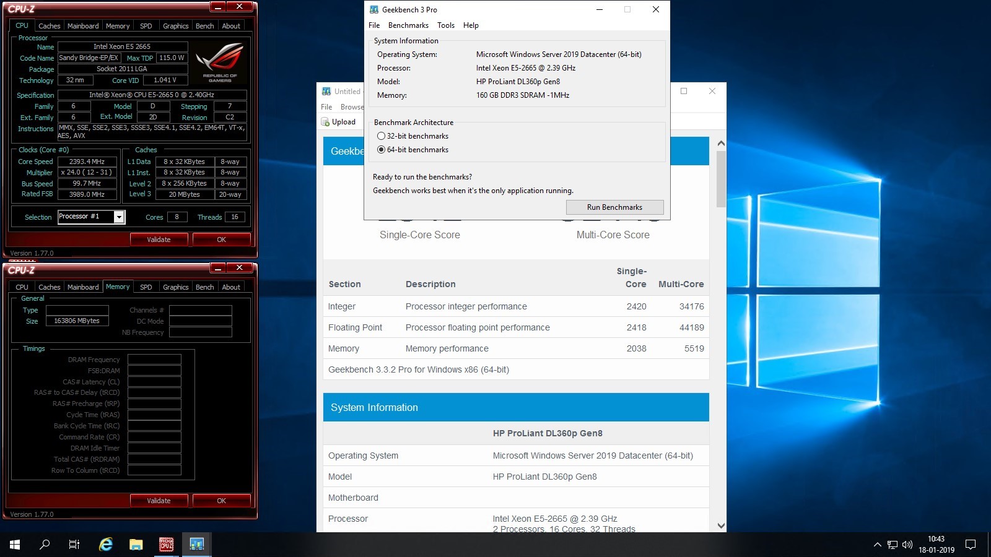
Task: Click Validate in upper CPU-Z window
Action: click(x=159, y=240)
